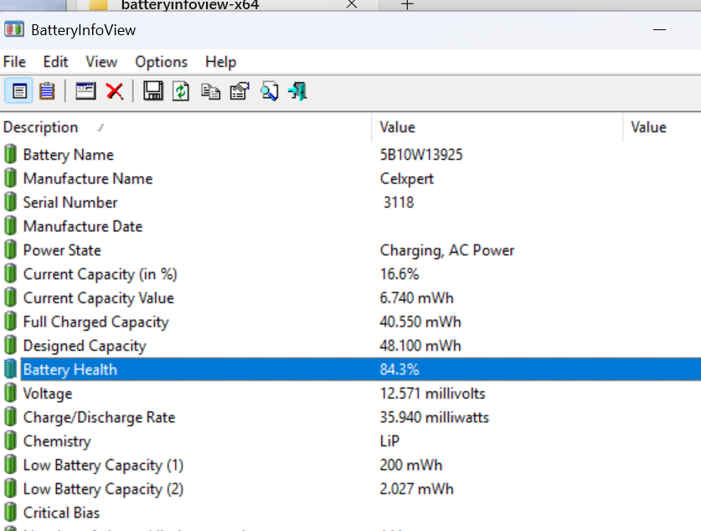Click battery icon beside Charge/Discharge Rate
701x531 pixels.
click(10, 417)
